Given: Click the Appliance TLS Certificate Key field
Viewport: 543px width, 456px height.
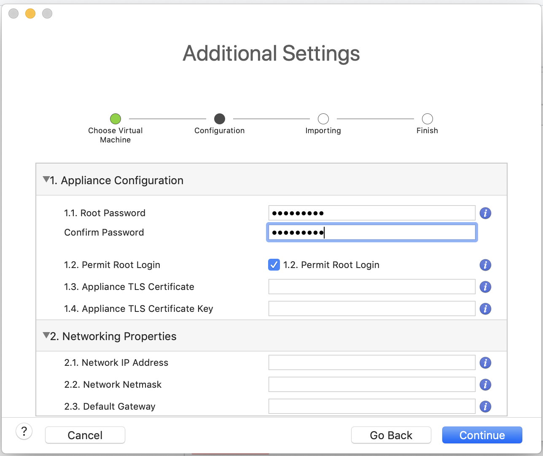Looking at the screenshot, I should (372, 308).
